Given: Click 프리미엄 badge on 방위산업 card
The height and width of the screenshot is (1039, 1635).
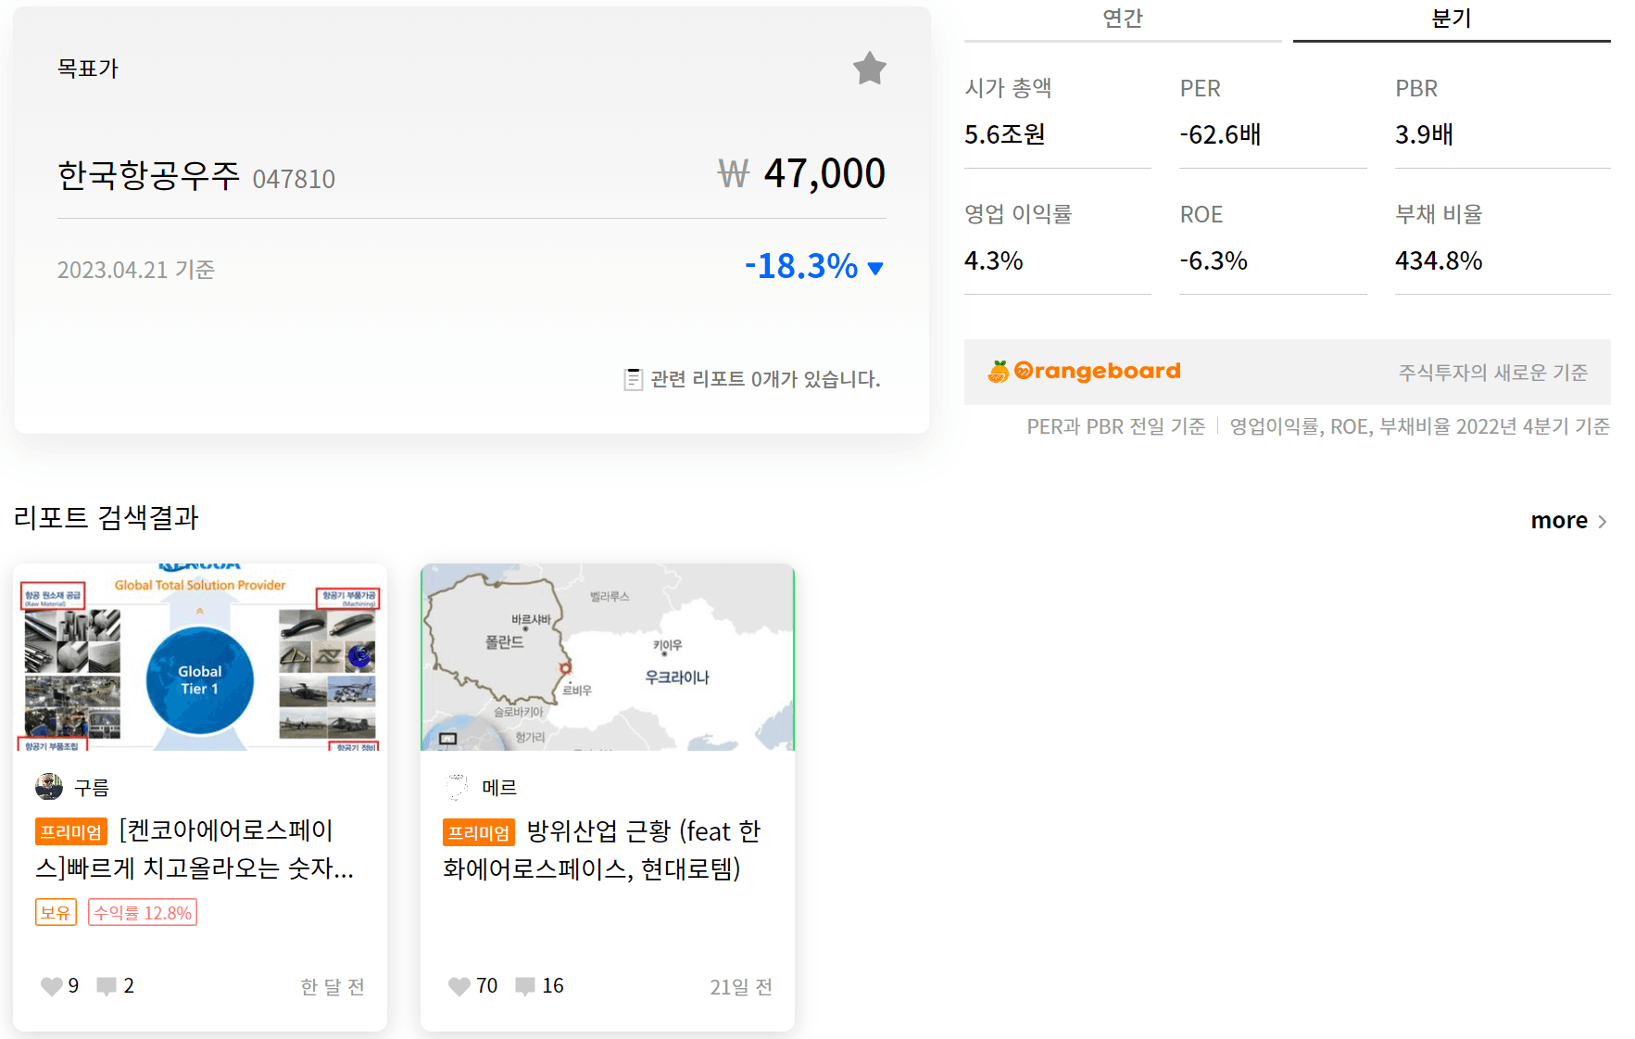Looking at the screenshot, I should click(x=479, y=833).
